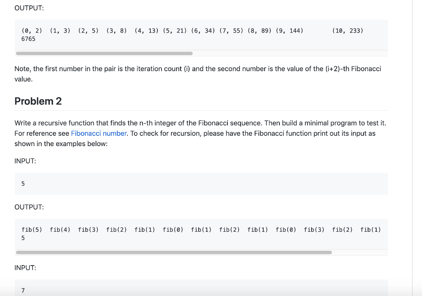Click the value 6765 in the output
This screenshot has height=296, width=422.
pyautogui.click(x=28, y=39)
